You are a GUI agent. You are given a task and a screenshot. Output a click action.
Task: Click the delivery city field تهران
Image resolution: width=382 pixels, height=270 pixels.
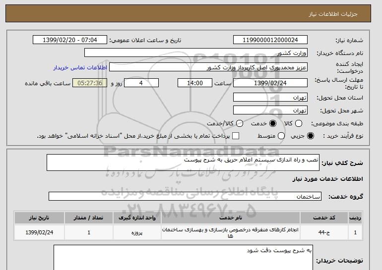(270, 110)
